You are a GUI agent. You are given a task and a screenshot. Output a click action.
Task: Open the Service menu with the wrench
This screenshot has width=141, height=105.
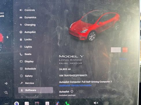(x=27, y=83)
